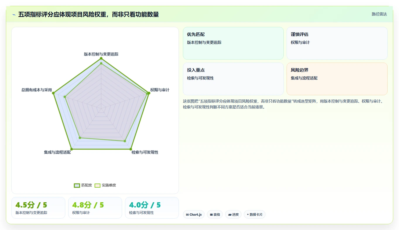Viewport: 399px width, 230px height.
Task: Open the 优先匹配 card
Action: pyautogui.click(x=233, y=43)
